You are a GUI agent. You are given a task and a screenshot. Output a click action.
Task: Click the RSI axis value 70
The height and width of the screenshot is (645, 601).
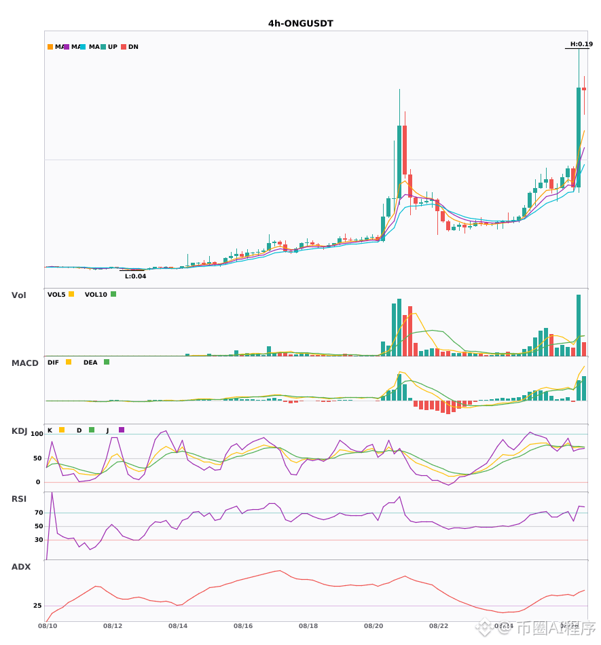coord(39,513)
